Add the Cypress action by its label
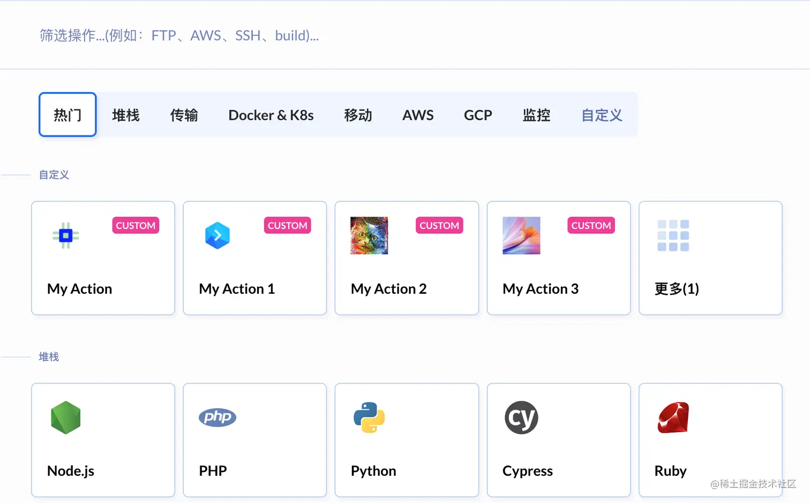This screenshot has height=503, width=810. (x=528, y=471)
